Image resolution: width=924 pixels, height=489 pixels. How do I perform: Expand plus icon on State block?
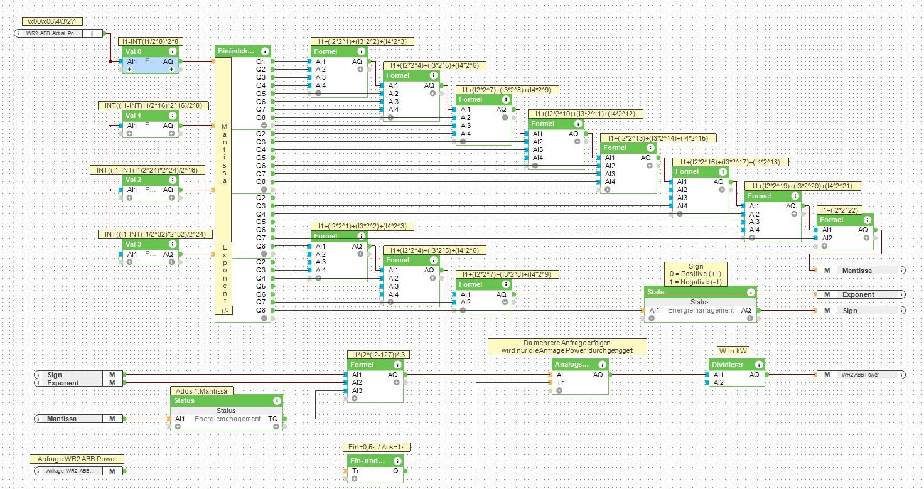[652, 318]
